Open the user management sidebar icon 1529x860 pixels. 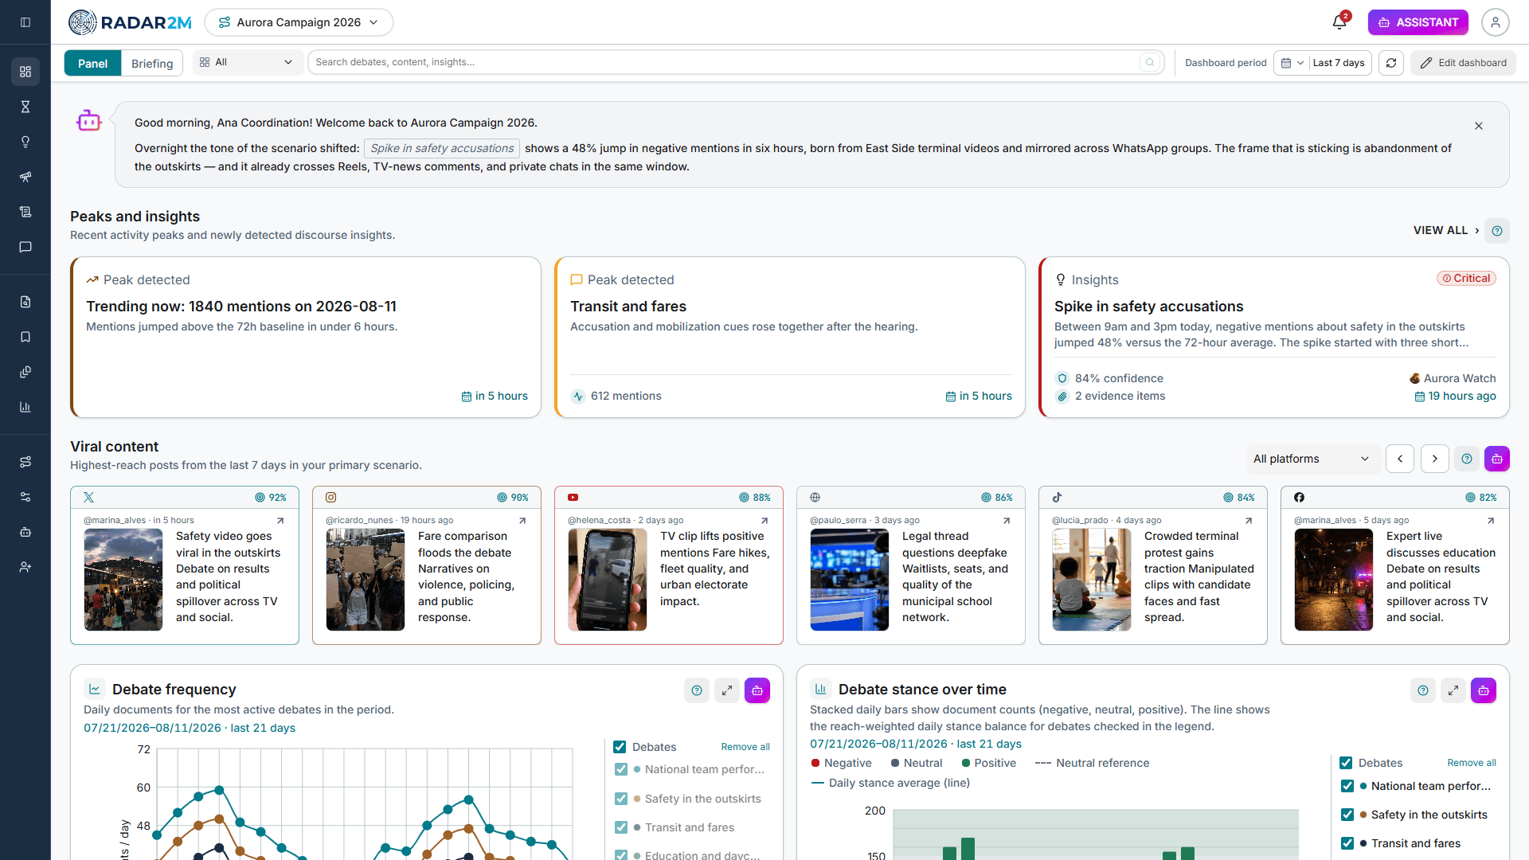click(25, 567)
